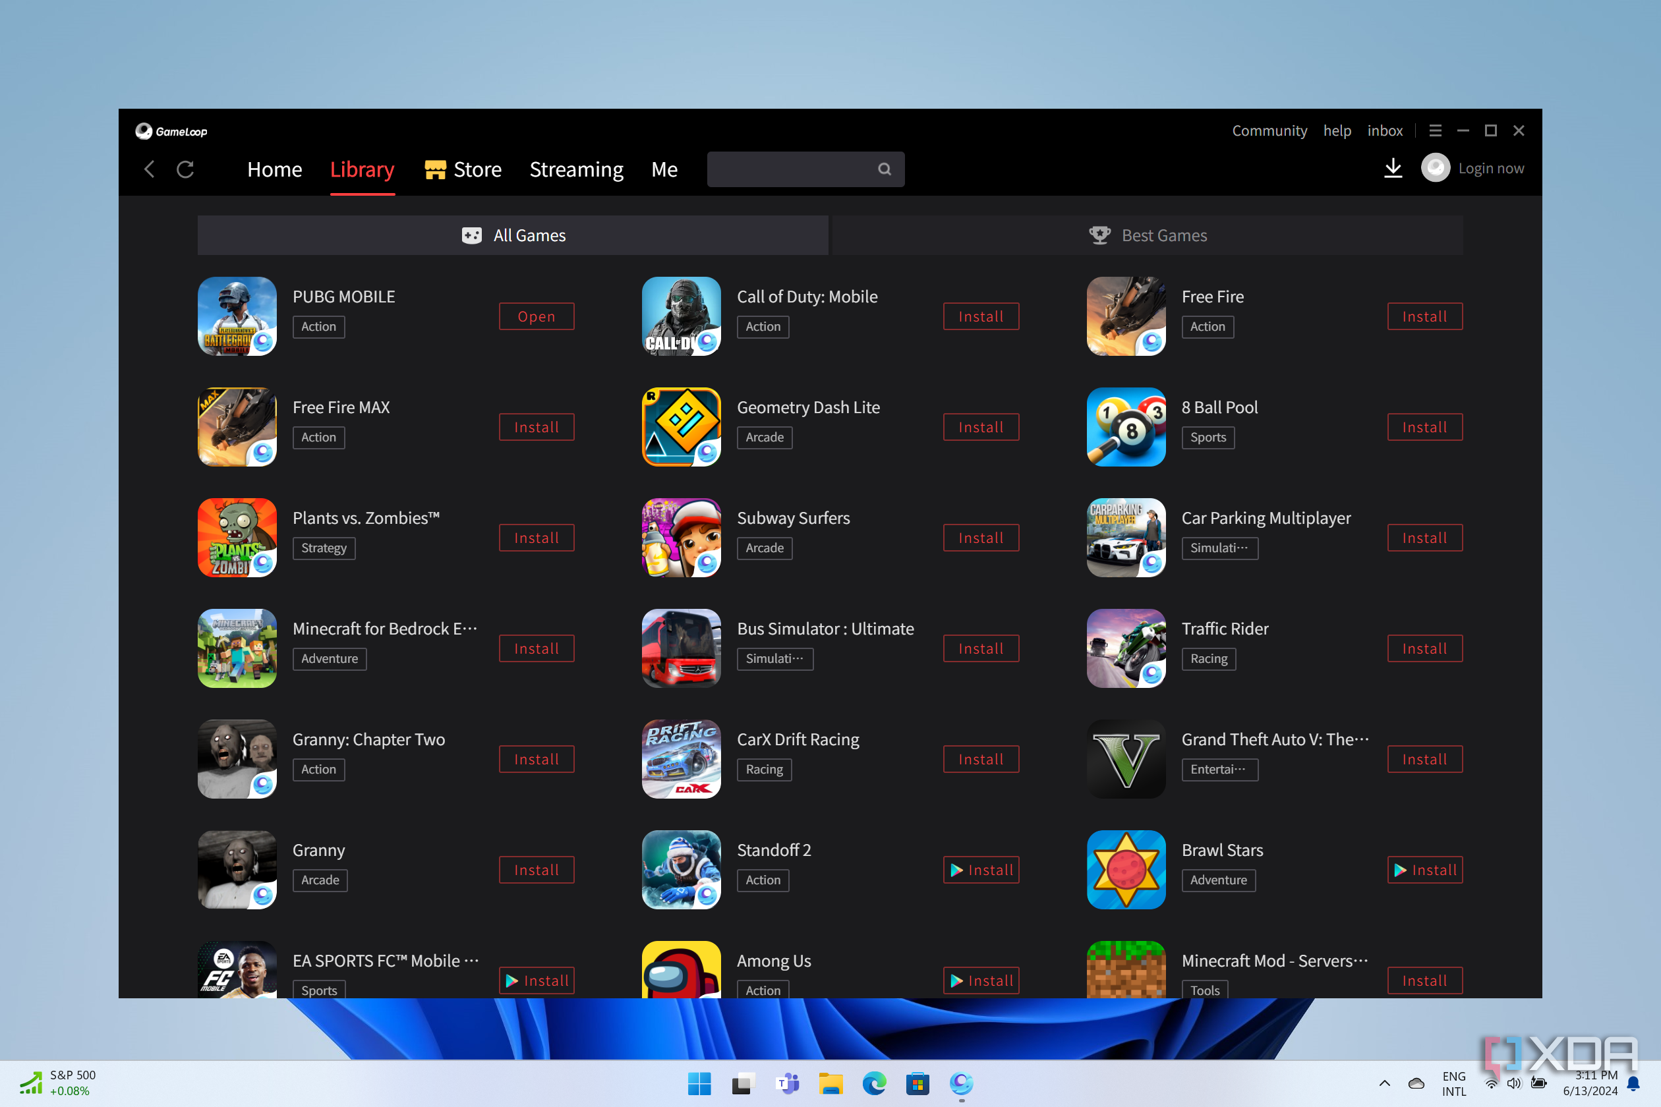Click the Login now link
The width and height of the screenshot is (1661, 1107).
(1491, 168)
